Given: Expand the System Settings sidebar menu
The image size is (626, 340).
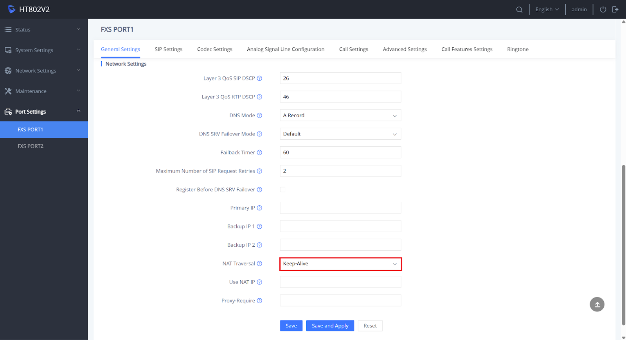Looking at the screenshot, I should (44, 50).
